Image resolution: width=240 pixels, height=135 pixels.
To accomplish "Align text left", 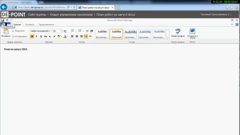I will 72,36.
